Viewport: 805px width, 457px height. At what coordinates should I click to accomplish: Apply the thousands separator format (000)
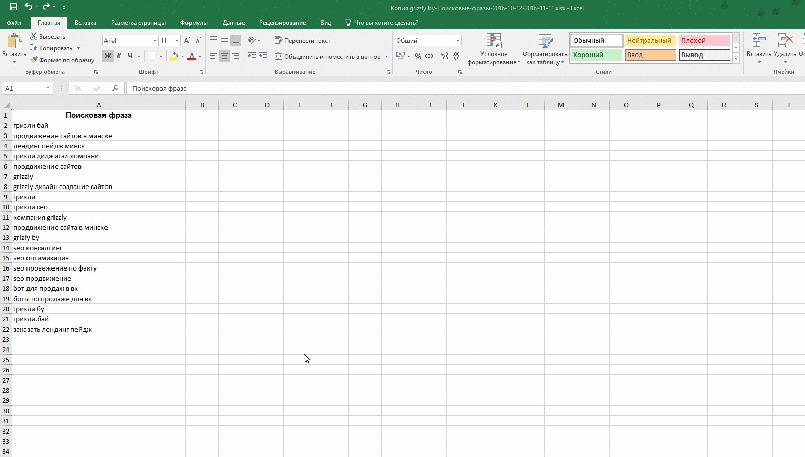pos(429,56)
